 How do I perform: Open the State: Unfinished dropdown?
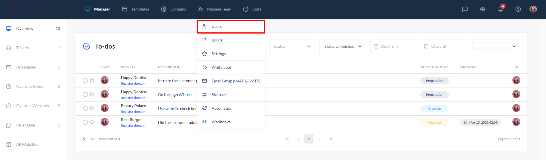(x=343, y=46)
